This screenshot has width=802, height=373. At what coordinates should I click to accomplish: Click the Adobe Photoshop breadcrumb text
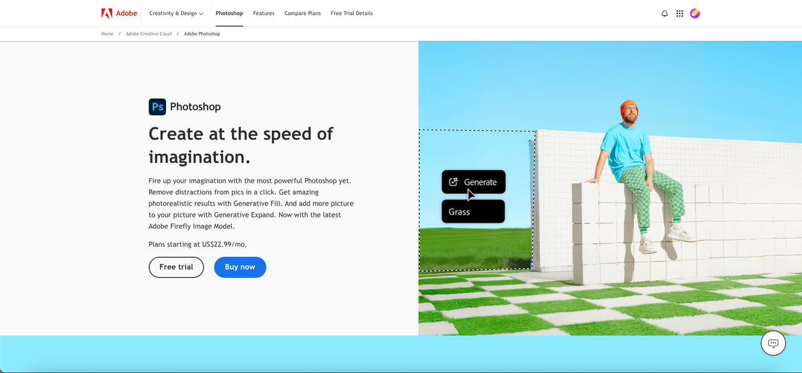pos(202,34)
